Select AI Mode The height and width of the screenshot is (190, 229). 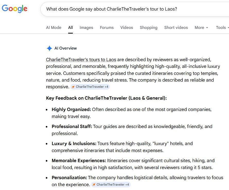54,28
